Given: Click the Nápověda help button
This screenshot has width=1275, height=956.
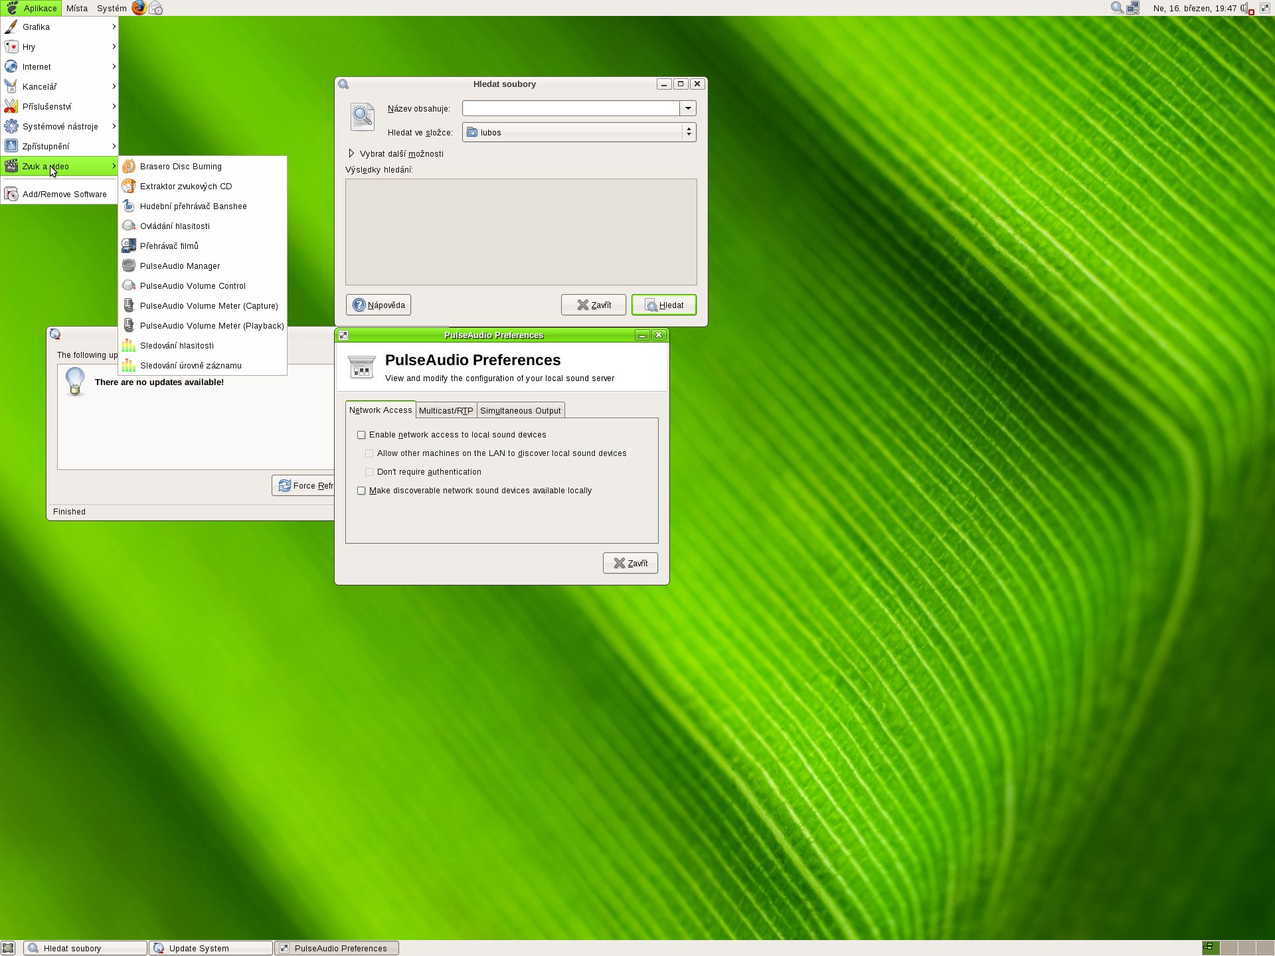Looking at the screenshot, I should [x=379, y=305].
